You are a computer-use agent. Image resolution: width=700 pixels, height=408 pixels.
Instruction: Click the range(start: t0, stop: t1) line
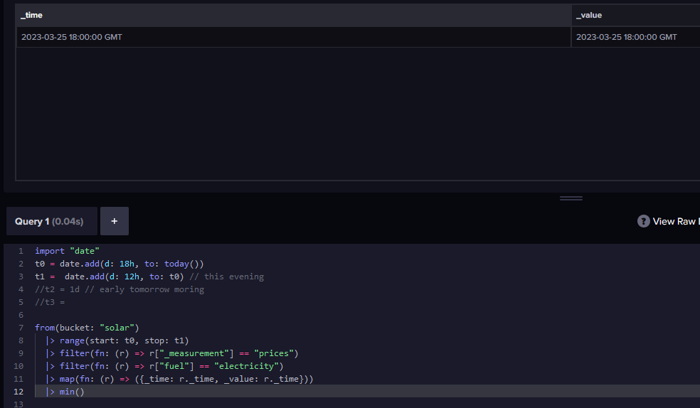(117, 340)
